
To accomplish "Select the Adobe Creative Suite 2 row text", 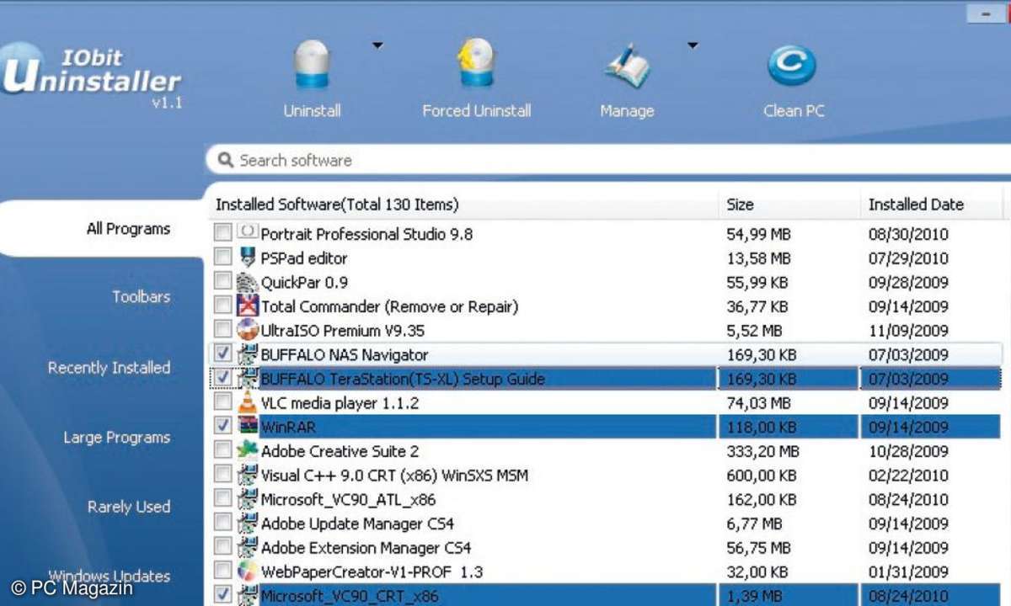I will (x=340, y=452).
